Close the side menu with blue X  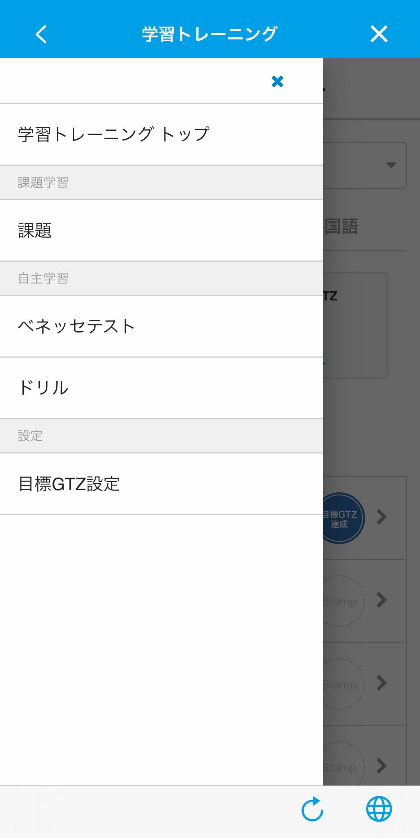pos(277,82)
